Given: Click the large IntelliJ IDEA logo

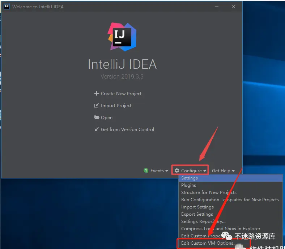Looking at the screenshot, I should (x=122, y=37).
